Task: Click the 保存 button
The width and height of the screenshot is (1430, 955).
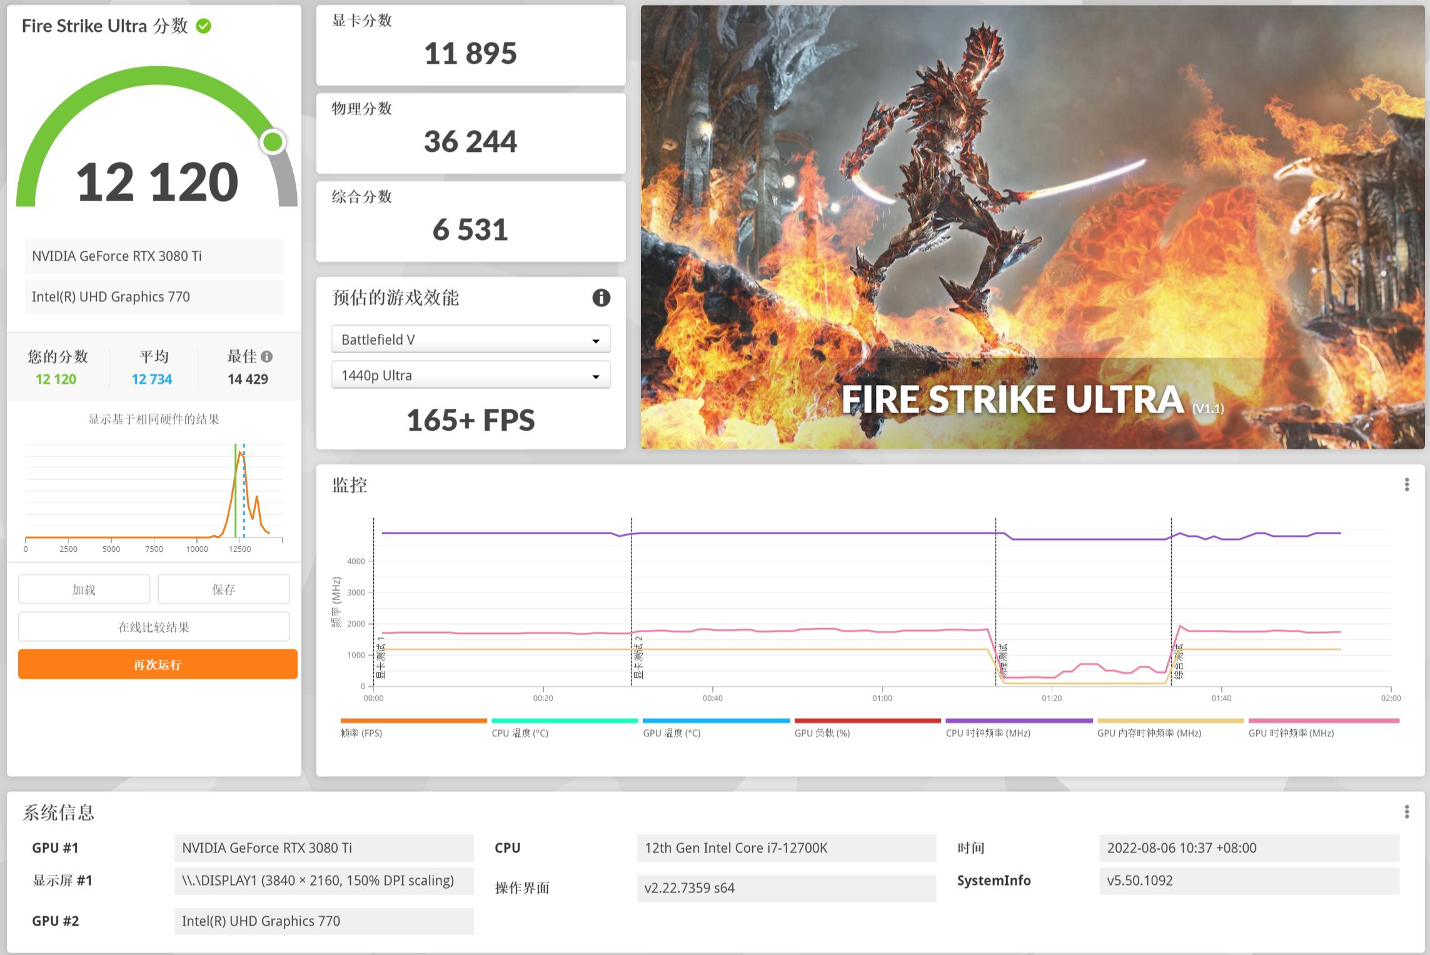Action: [223, 589]
